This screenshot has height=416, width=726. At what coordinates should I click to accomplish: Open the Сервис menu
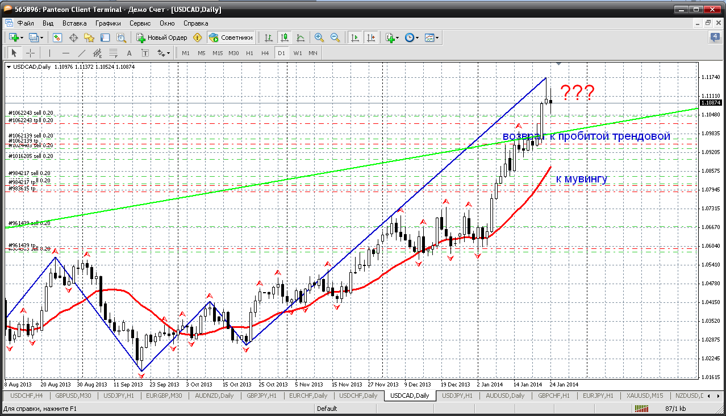(140, 23)
